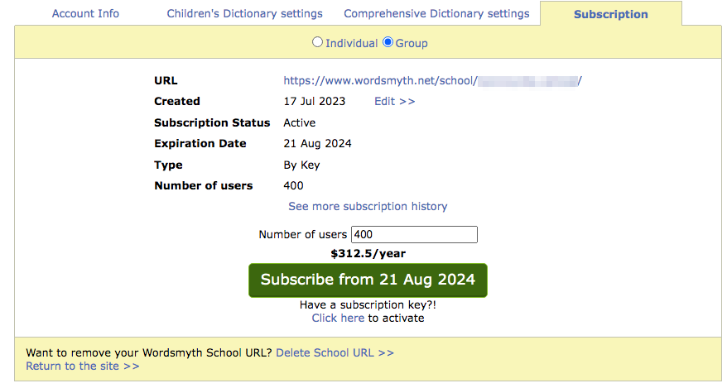Click the 21 Aug 2024 expiration date value
The width and height of the screenshot is (727, 388).
click(x=317, y=144)
